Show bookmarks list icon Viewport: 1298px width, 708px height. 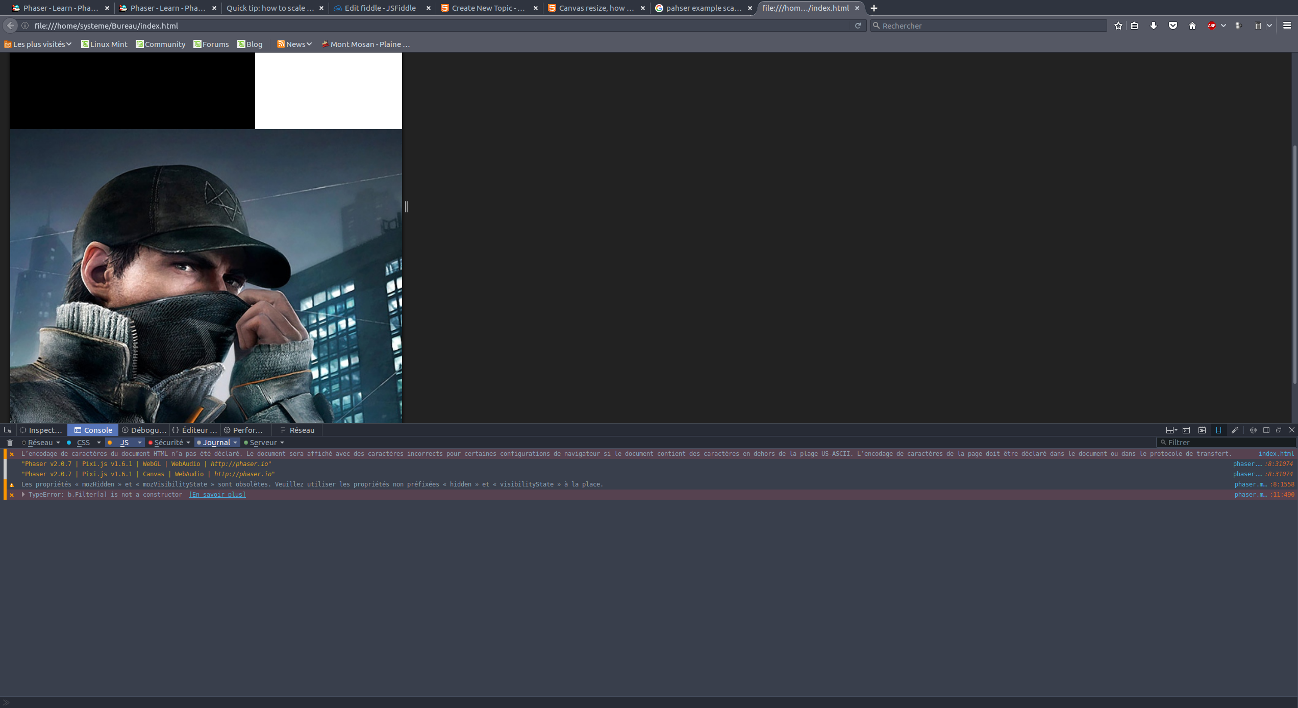click(x=1134, y=26)
